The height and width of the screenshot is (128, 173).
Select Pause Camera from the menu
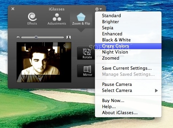pos(128,84)
